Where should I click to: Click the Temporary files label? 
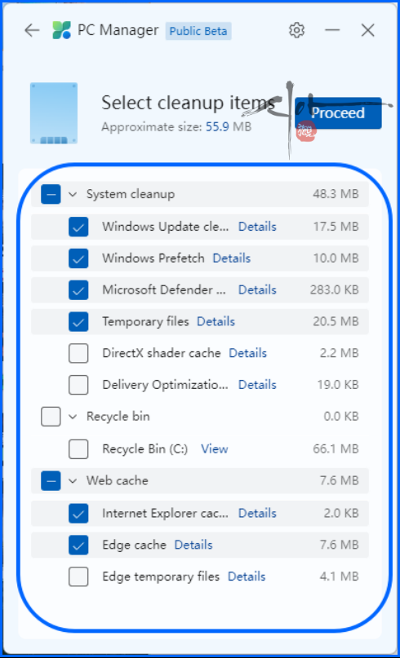145,321
